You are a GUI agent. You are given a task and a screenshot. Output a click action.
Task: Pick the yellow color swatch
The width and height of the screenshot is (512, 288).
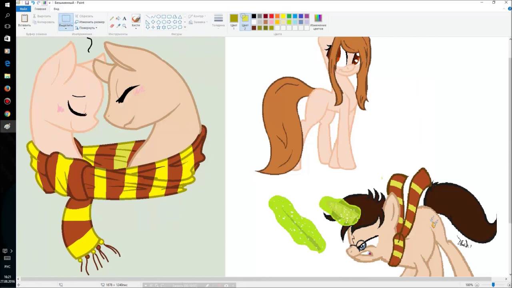(x=283, y=16)
